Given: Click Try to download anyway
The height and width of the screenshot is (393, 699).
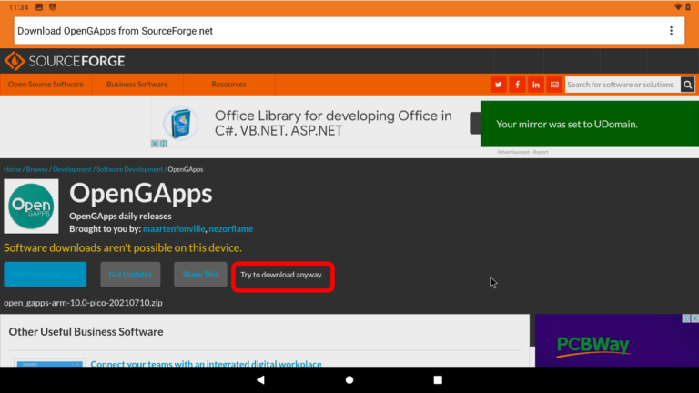Looking at the screenshot, I should [281, 275].
